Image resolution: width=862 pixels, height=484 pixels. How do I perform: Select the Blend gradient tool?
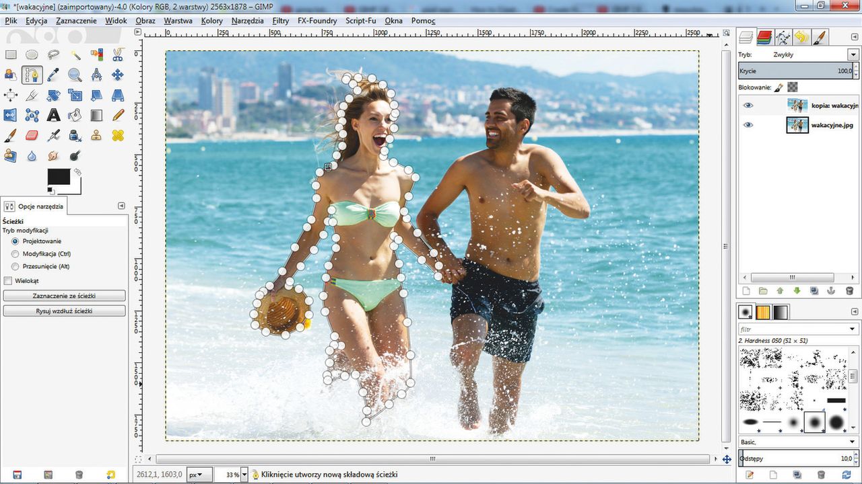(96, 115)
